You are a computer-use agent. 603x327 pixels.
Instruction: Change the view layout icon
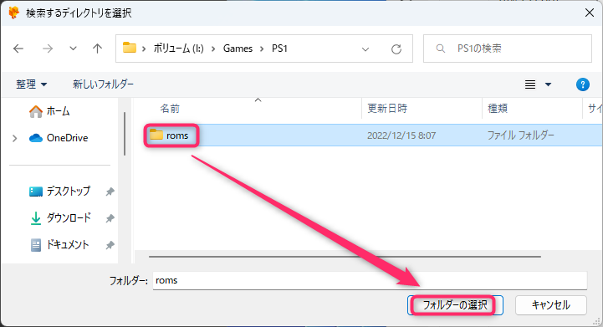(530, 84)
